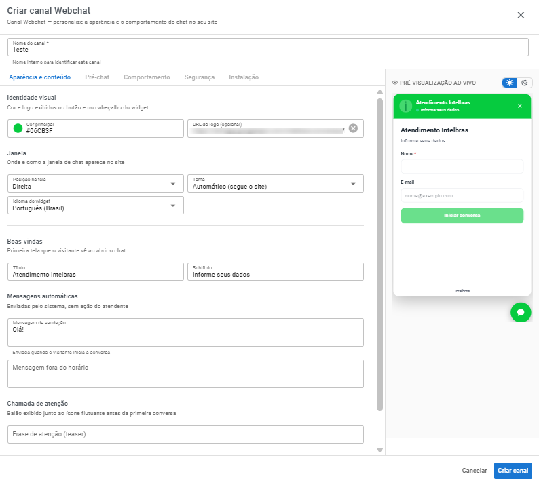The height and width of the screenshot is (483, 539).
Task: Click the Identidade visual heading
Action: 31,98
